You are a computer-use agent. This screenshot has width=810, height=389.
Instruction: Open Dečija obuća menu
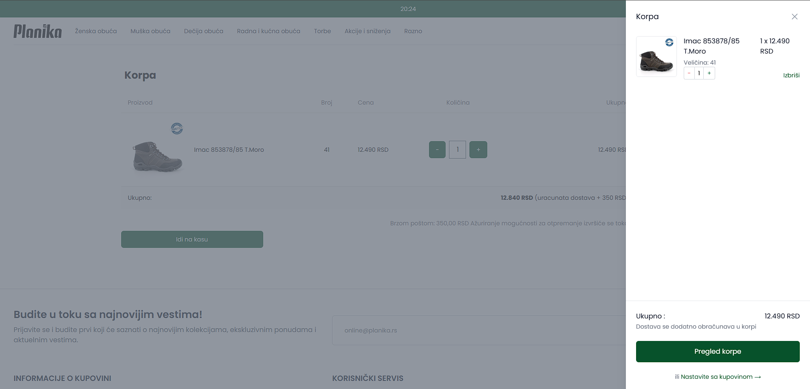(x=203, y=31)
